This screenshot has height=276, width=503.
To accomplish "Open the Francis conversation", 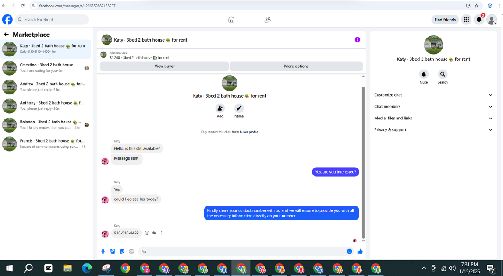I will (46, 144).
